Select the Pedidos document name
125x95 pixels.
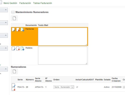pos(29,48)
